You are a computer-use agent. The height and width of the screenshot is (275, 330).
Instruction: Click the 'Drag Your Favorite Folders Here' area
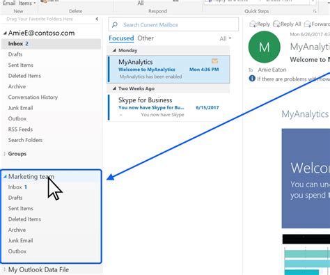pos(40,19)
